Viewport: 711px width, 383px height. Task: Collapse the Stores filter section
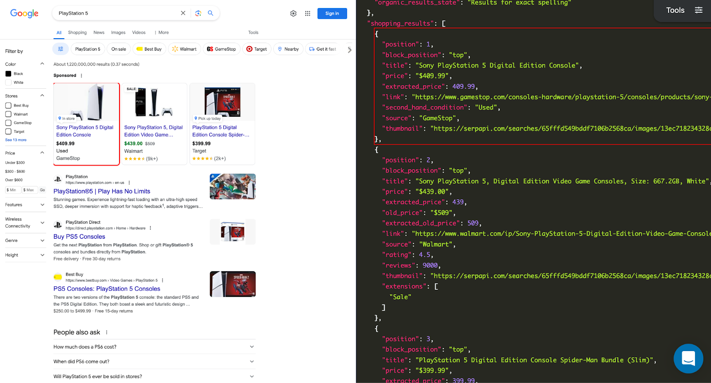42,95
